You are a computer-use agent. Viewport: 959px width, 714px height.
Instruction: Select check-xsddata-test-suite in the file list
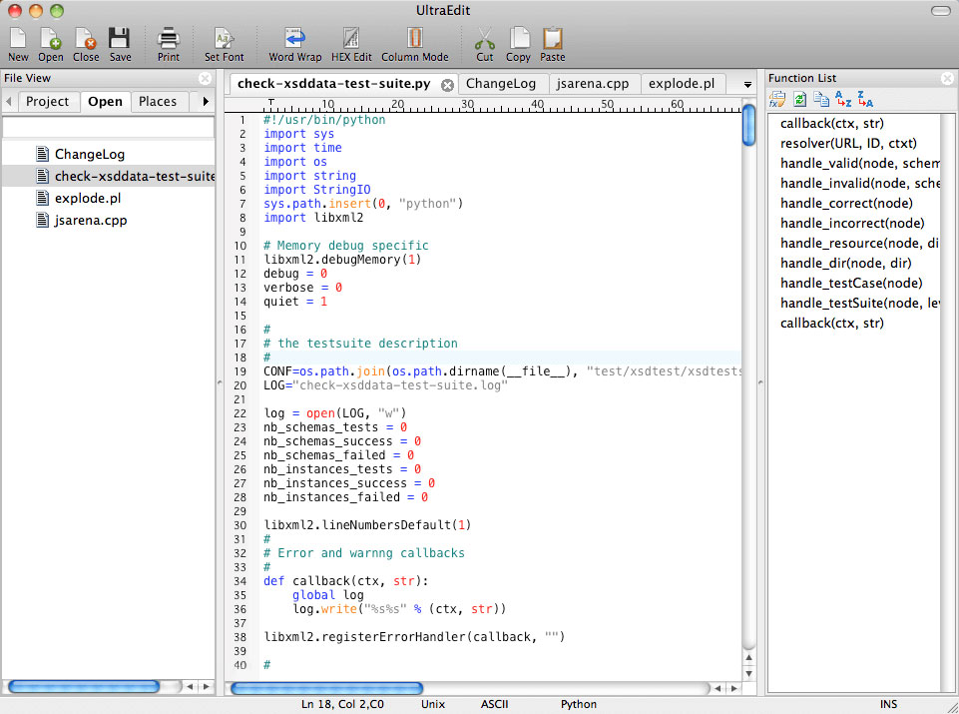pyautogui.click(x=108, y=176)
